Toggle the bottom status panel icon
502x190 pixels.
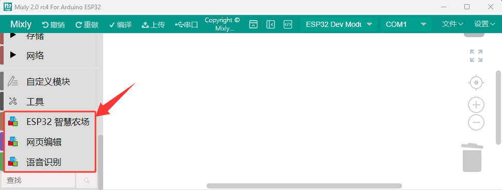(x=253, y=24)
